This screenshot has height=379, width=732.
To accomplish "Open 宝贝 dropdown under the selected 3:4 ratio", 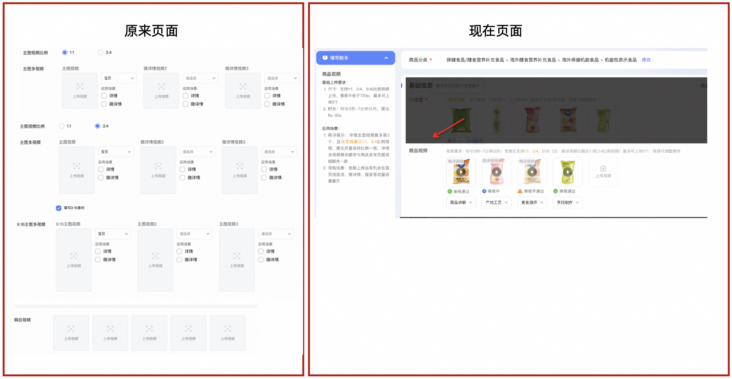I will [x=116, y=152].
